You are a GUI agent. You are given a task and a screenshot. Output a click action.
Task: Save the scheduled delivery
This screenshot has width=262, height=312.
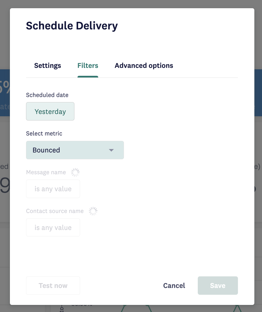click(x=218, y=285)
